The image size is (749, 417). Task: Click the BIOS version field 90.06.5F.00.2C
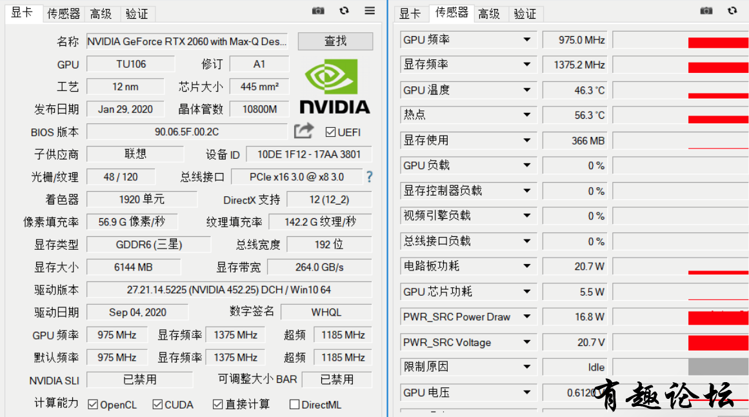click(x=187, y=132)
